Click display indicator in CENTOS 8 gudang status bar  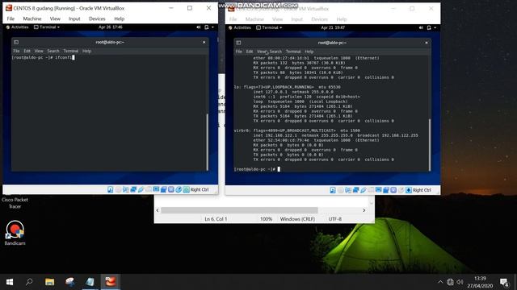156,190
